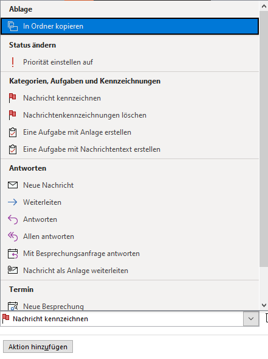Click the Allen antworten double-arrow icon

point(13,236)
